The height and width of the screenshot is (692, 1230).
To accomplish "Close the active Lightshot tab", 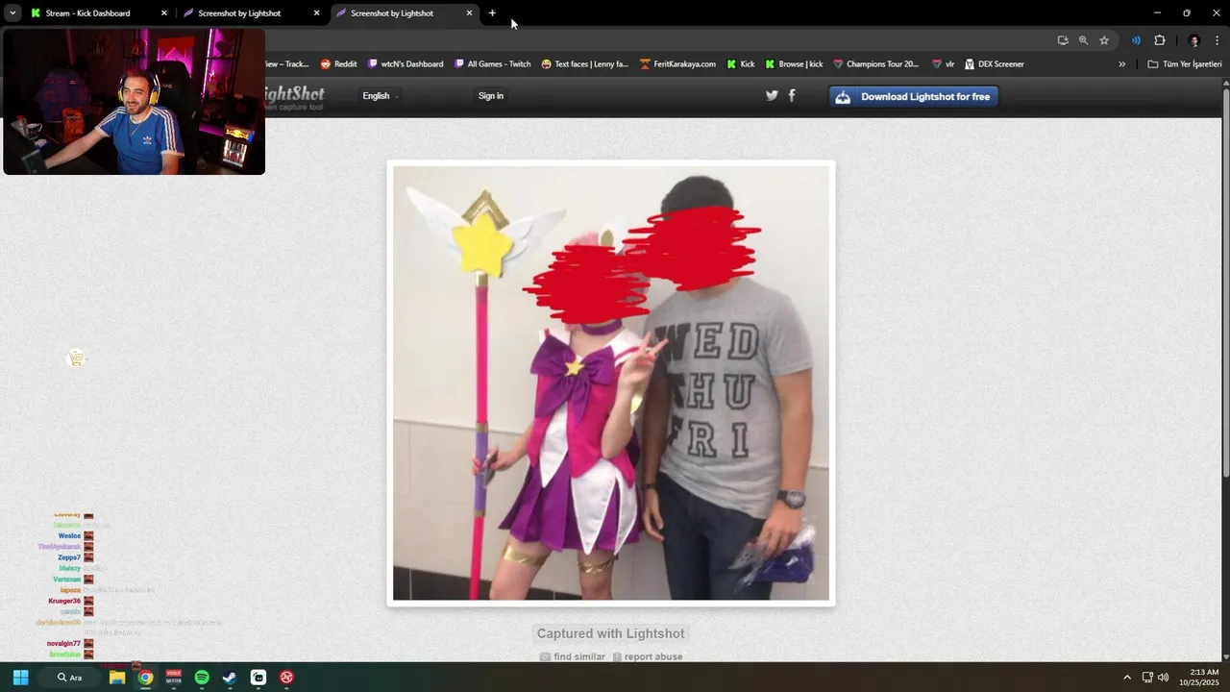I will pyautogui.click(x=469, y=13).
